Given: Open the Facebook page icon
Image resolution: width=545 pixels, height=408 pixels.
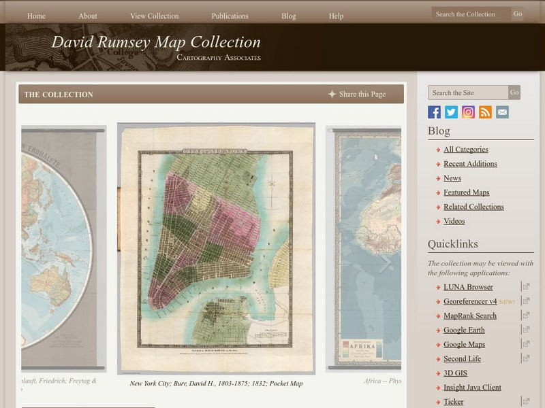Looking at the screenshot, I should (434, 112).
